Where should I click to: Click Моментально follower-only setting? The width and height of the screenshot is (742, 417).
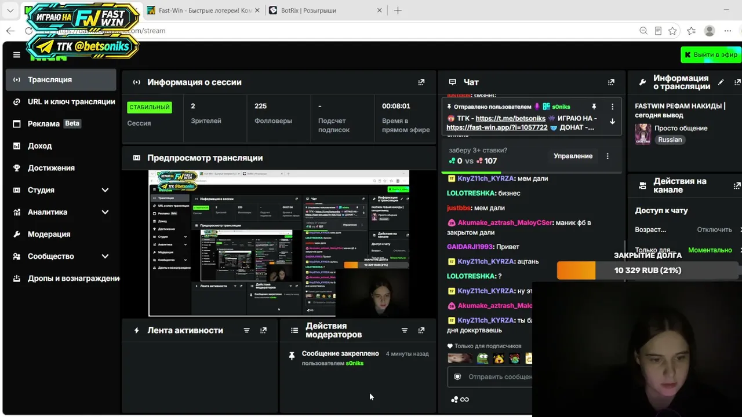tap(710, 250)
